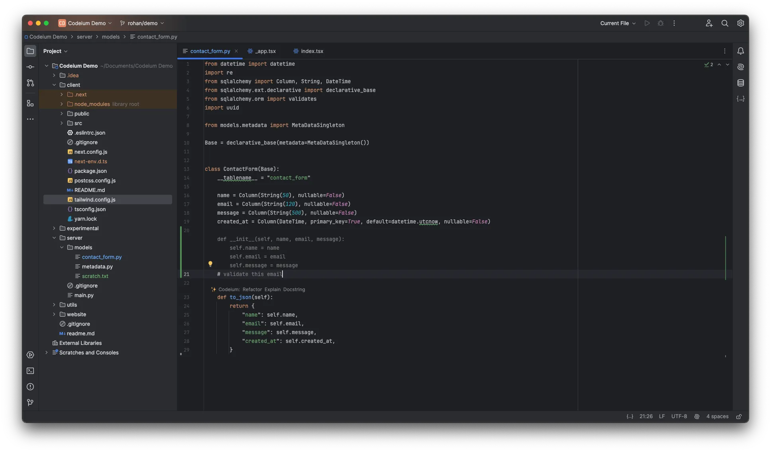Open IDE settings gear icon
The image size is (771, 452).
pyautogui.click(x=740, y=23)
